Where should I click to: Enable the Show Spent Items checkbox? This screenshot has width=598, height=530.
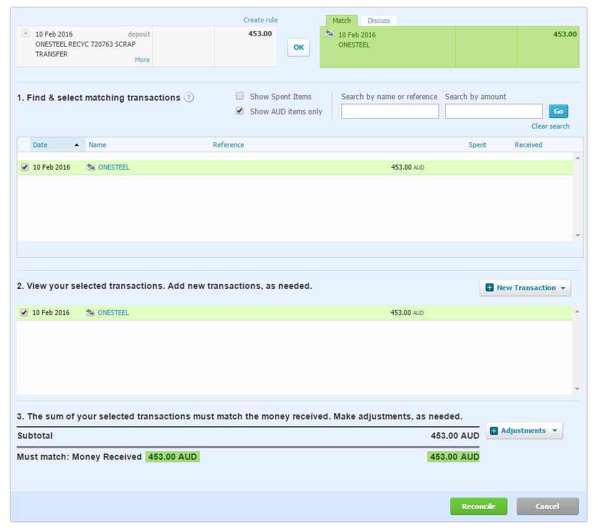240,96
